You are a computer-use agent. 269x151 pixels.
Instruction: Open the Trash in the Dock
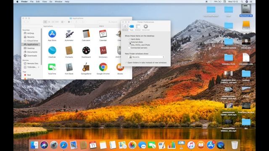(x=235, y=145)
